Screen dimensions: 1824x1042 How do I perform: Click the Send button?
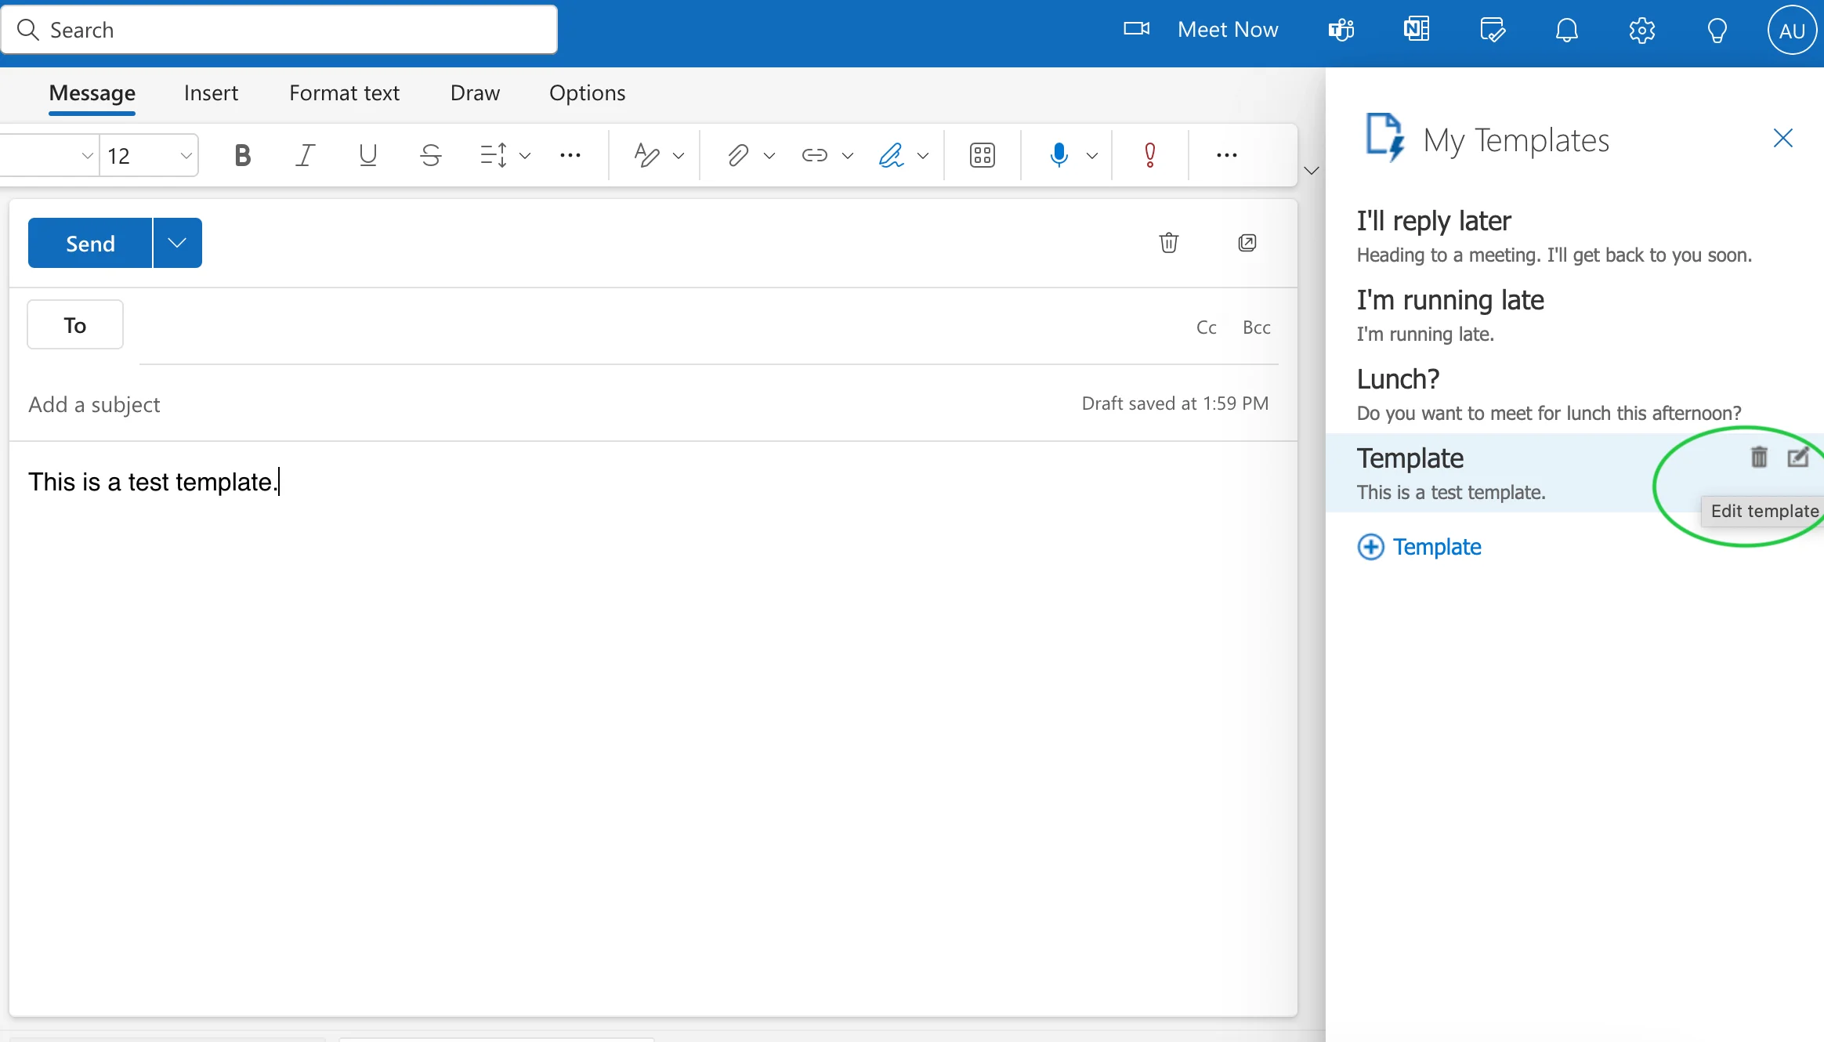pos(90,243)
